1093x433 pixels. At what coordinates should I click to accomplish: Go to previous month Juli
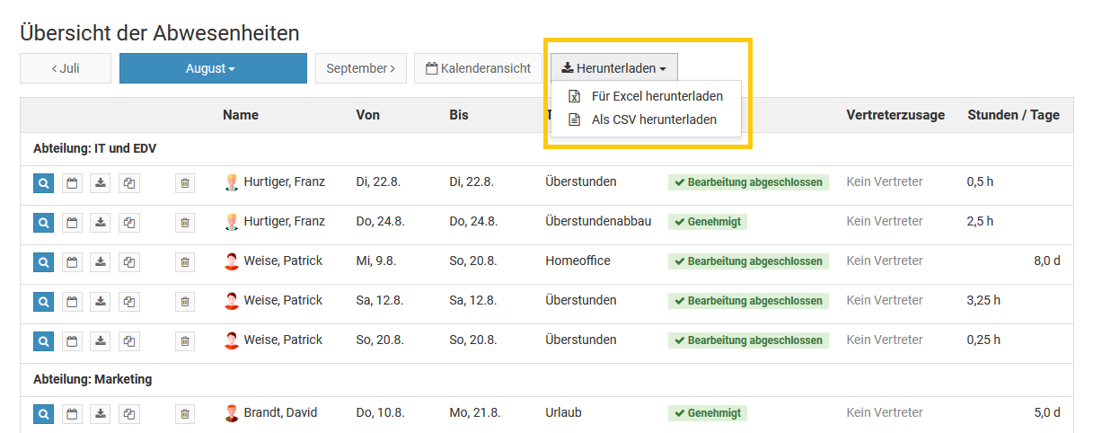(x=66, y=68)
